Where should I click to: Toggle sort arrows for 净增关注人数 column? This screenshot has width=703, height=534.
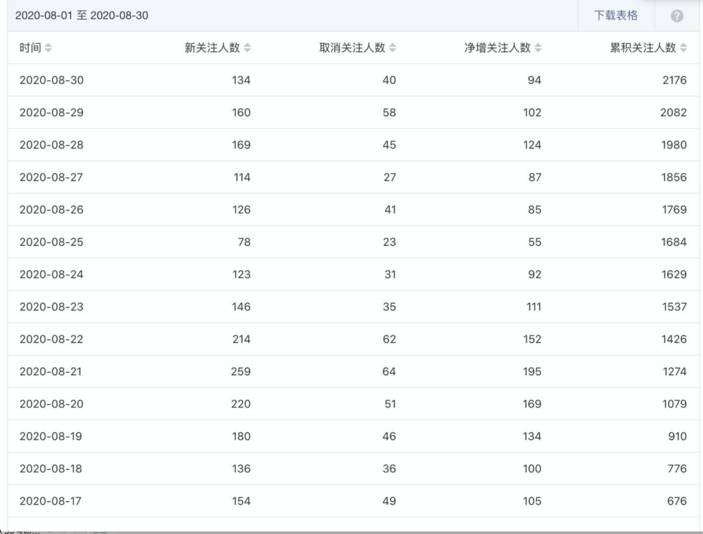click(538, 48)
